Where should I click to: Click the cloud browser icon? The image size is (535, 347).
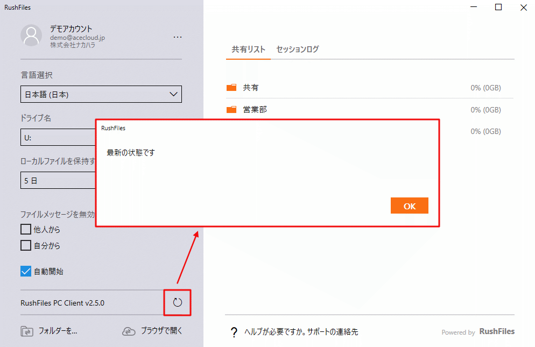click(x=129, y=331)
